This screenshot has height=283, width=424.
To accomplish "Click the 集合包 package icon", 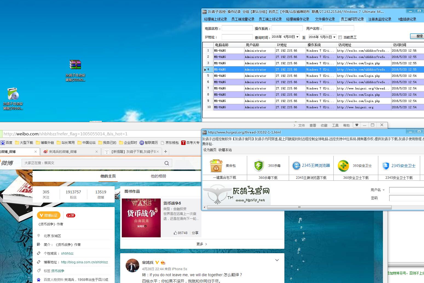I will click(216, 166).
